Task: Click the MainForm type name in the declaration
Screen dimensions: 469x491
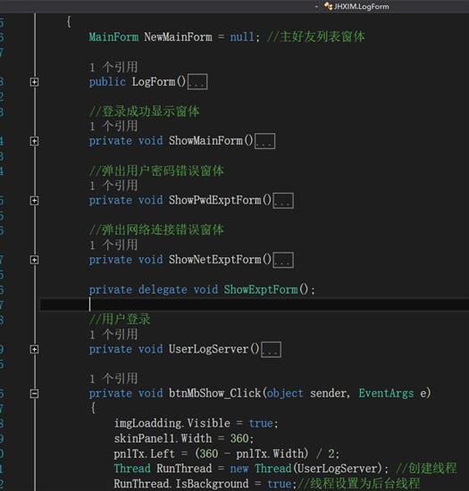Action: [x=113, y=37]
